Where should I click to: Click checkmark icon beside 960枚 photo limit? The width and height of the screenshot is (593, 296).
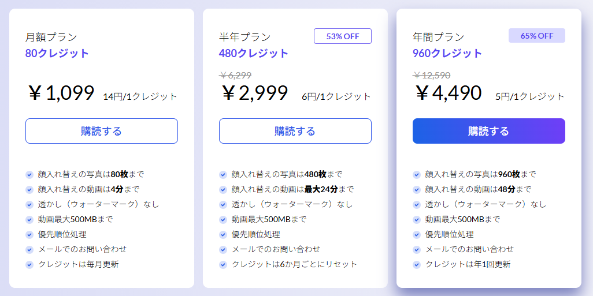tap(417, 174)
